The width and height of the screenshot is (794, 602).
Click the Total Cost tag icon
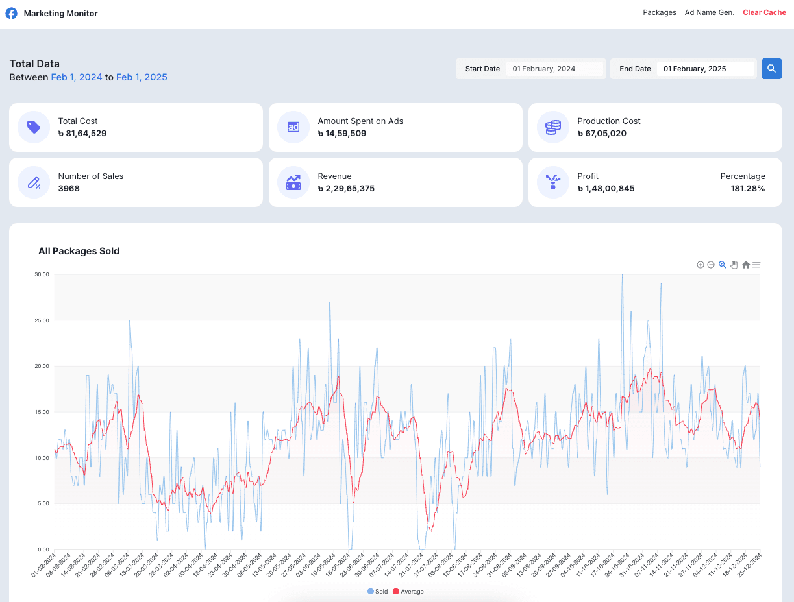[x=34, y=127]
